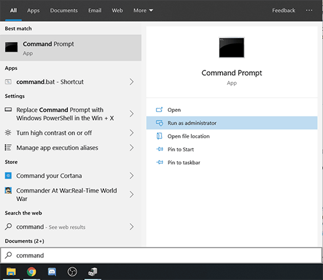323x280 pixels.
Task: Open Command your Cortana store result
Action: pyautogui.click(x=70, y=176)
